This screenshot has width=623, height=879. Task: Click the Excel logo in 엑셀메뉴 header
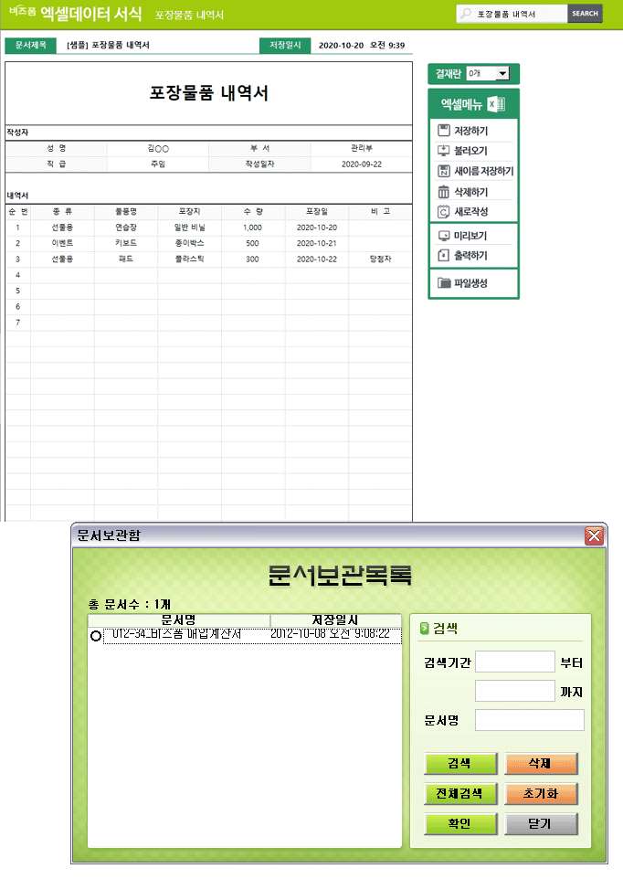pyautogui.click(x=496, y=104)
